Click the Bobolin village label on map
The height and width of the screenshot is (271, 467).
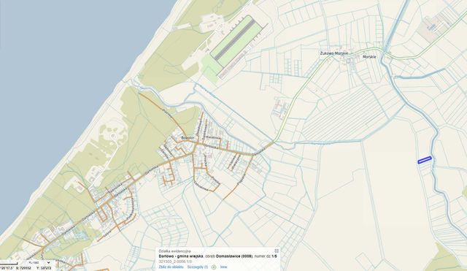pos(188,138)
